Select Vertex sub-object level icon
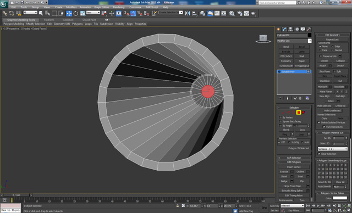The height and width of the screenshot is (213, 352). click(284, 113)
